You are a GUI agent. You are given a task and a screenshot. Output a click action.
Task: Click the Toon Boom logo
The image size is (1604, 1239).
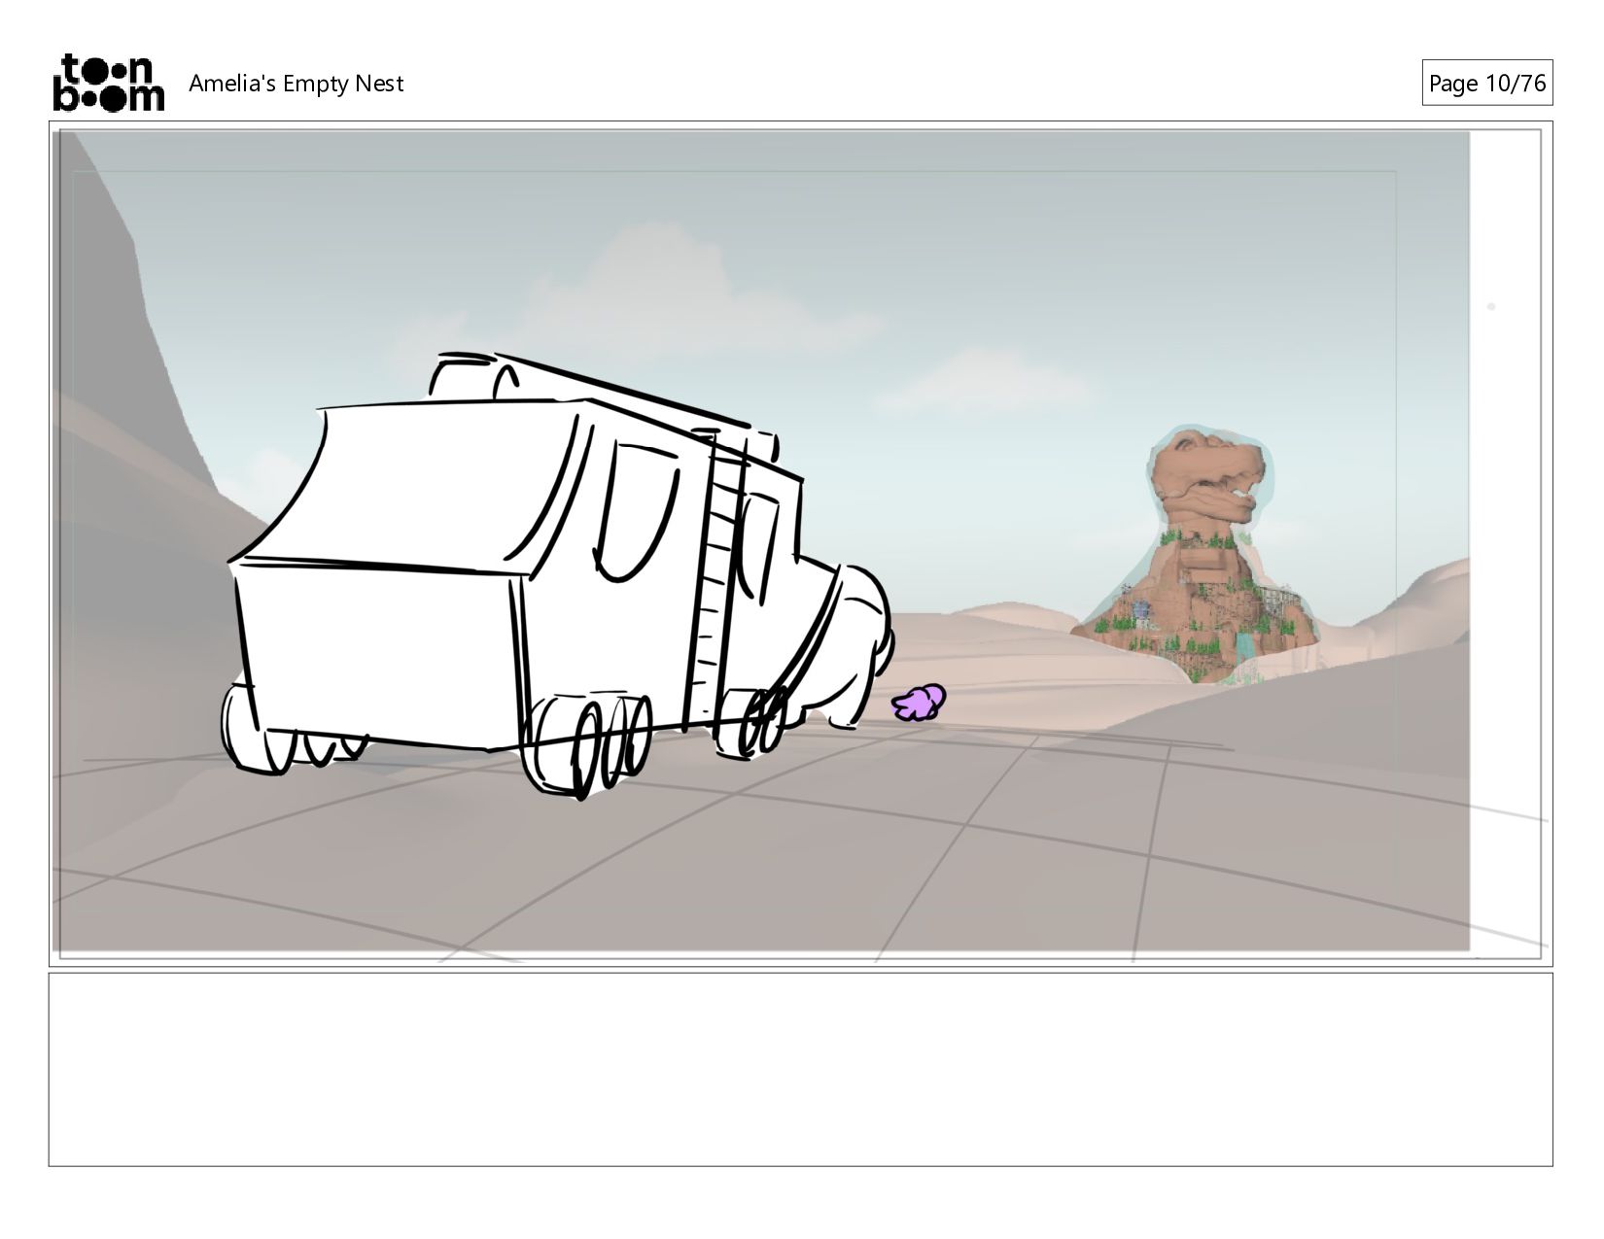click(x=108, y=83)
